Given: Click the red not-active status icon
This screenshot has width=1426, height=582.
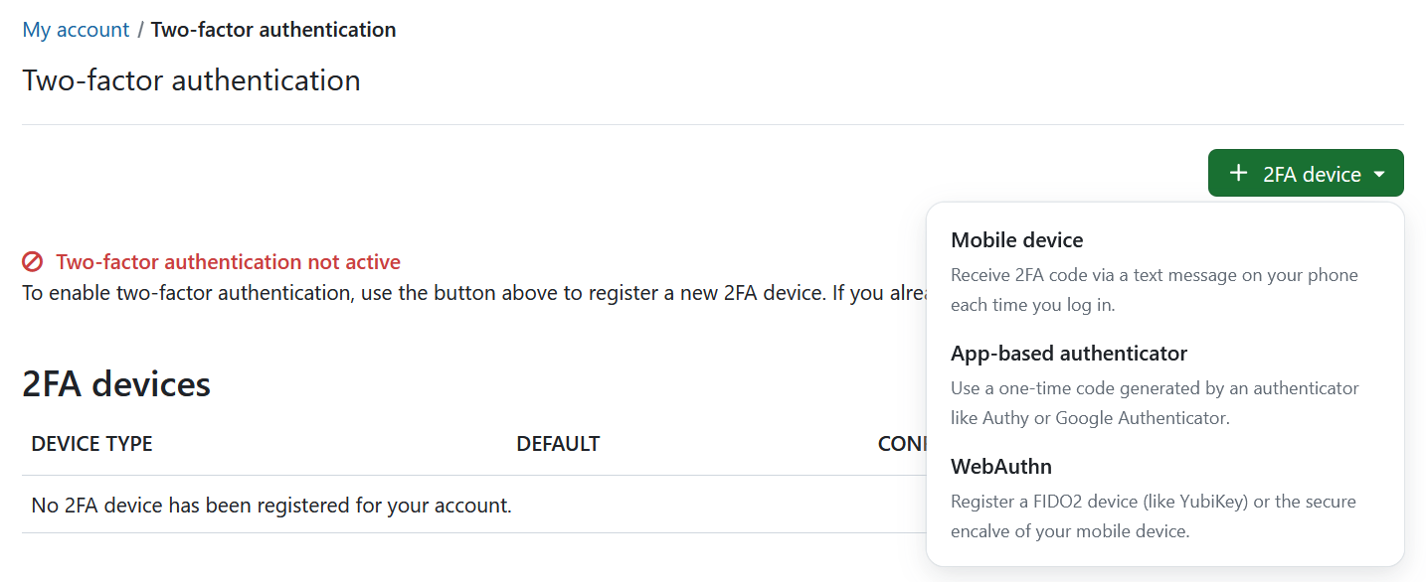Looking at the screenshot, I should (x=33, y=262).
